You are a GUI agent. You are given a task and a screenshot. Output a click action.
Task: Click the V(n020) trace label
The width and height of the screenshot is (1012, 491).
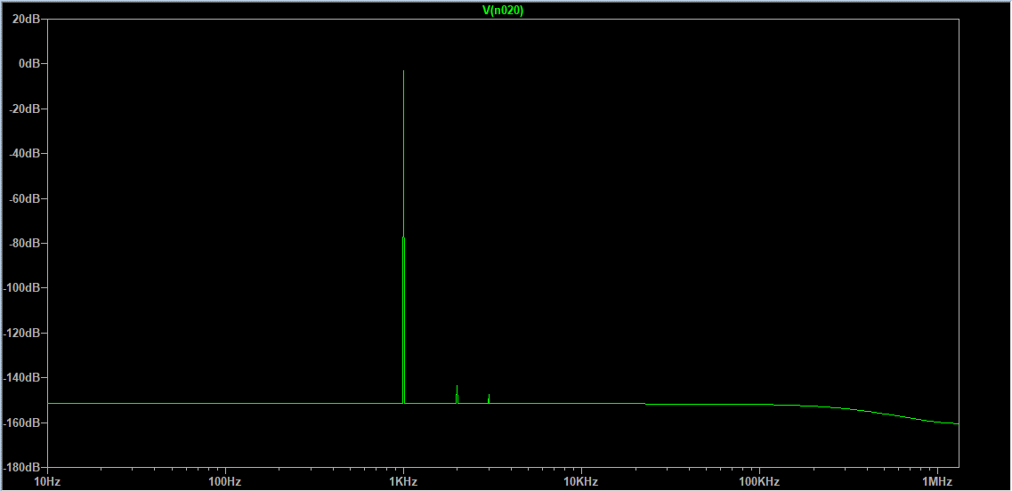pos(503,11)
